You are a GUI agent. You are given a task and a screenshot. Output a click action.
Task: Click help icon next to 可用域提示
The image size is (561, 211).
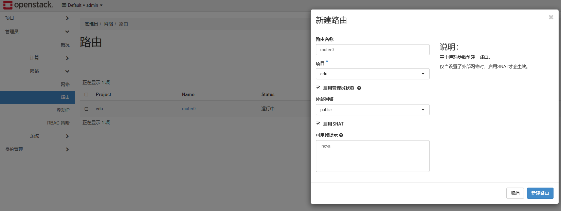click(x=341, y=135)
